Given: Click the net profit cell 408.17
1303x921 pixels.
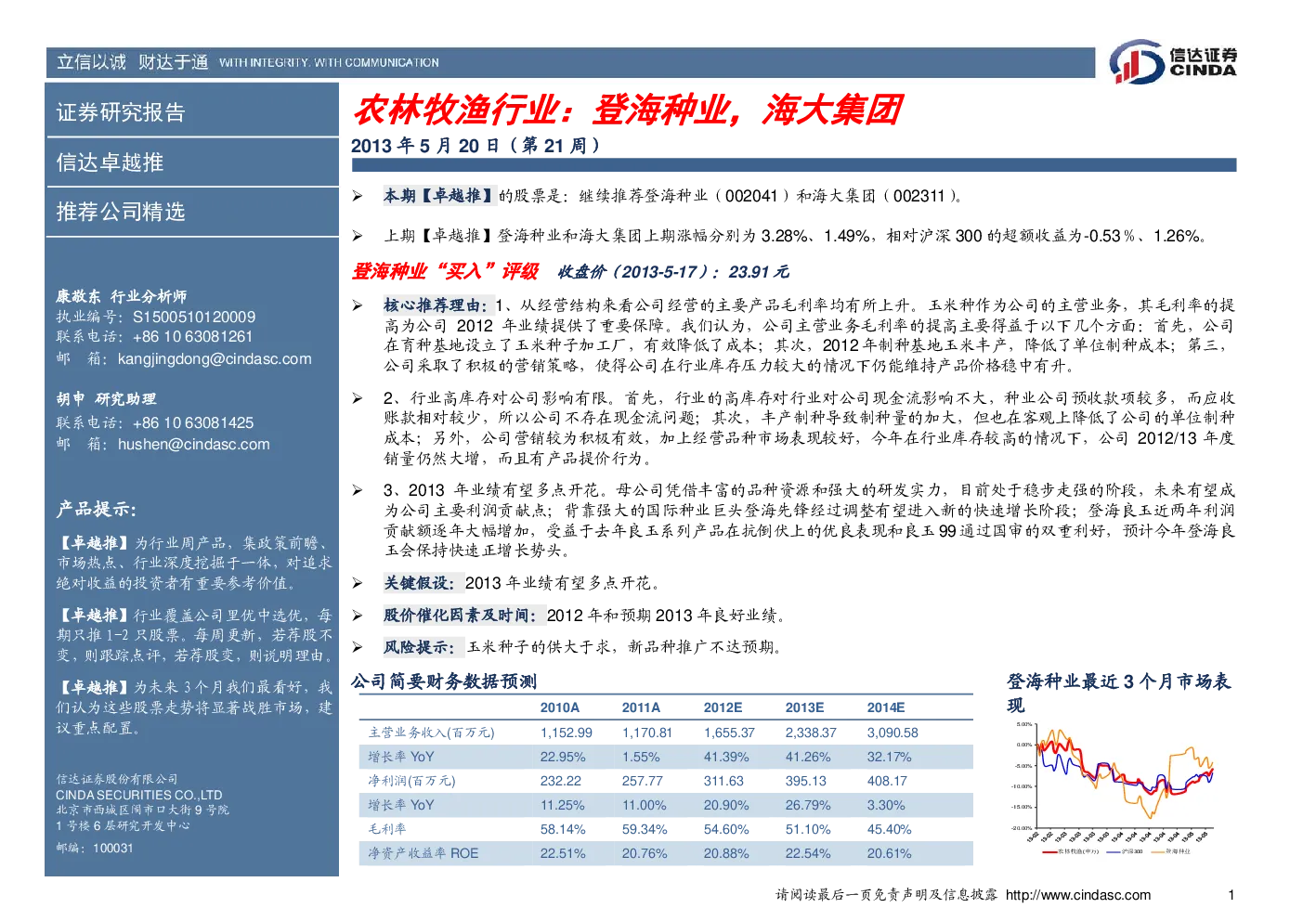Looking at the screenshot, I should (x=888, y=782).
